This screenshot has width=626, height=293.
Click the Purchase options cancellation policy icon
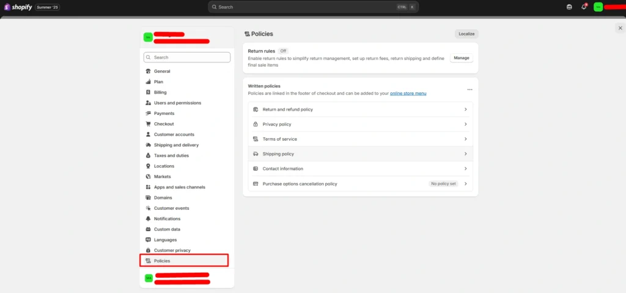coord(256,184)
